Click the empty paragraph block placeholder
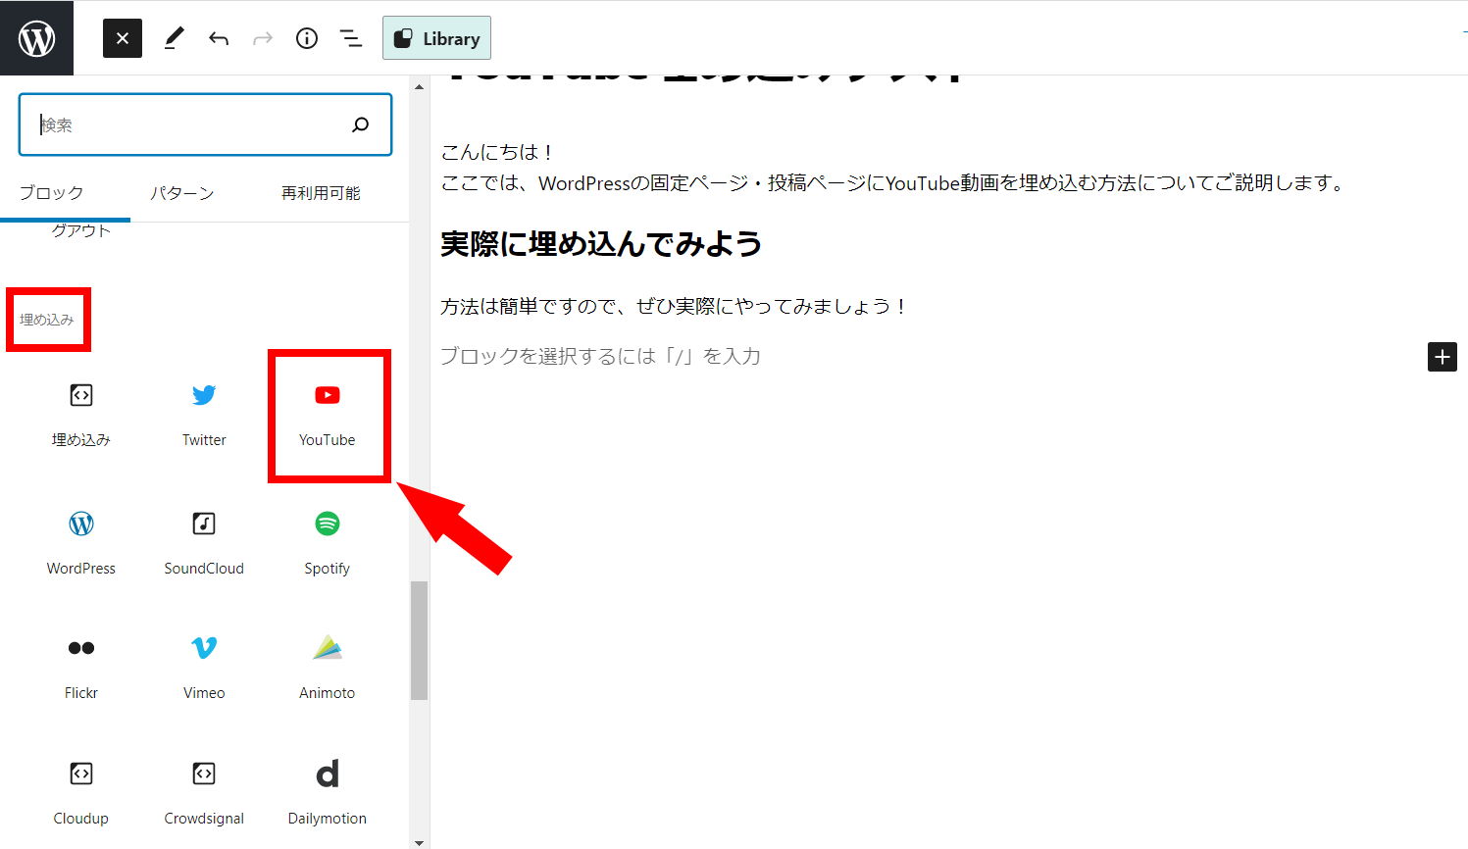This screenshot has height=849, width=1468. point(600,356)
